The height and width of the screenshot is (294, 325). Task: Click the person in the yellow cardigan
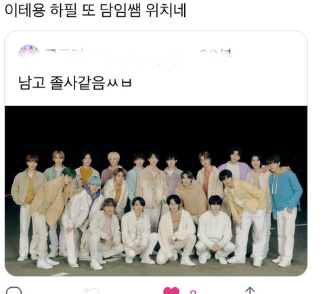[x=244, y=215]
